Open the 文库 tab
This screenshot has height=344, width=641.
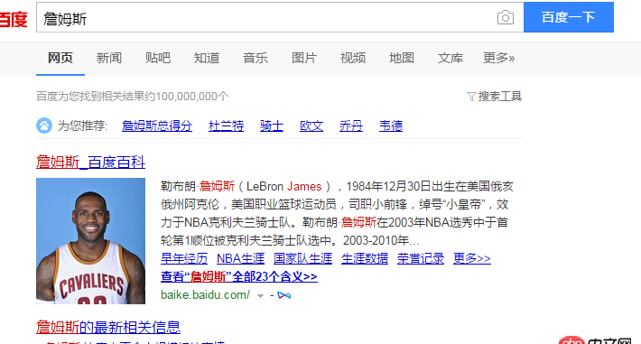[x=451, y=58]
